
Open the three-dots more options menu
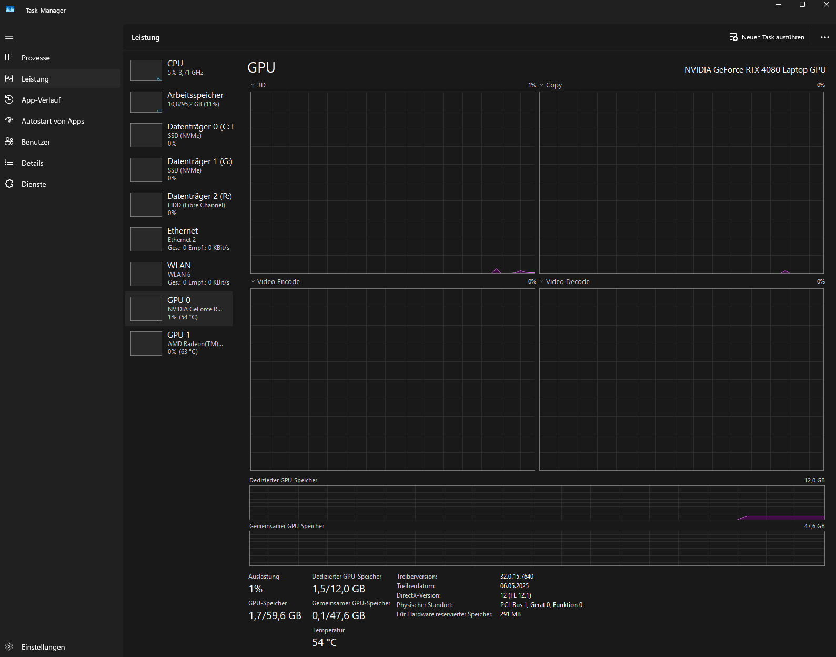coord(825,37)
